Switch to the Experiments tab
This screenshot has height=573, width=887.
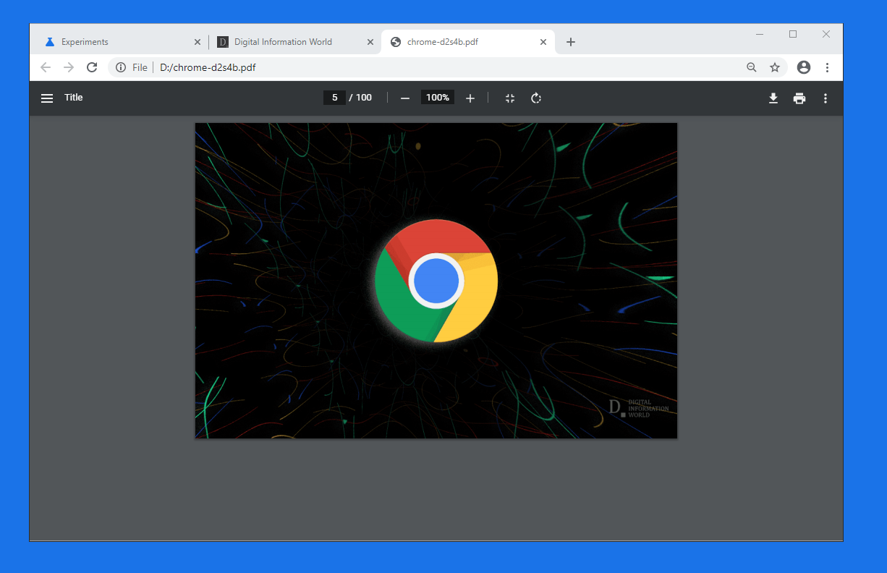pyautogui.click(x=121, y=42)
